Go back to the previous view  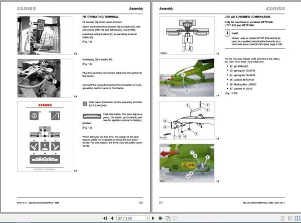point(168,218)
